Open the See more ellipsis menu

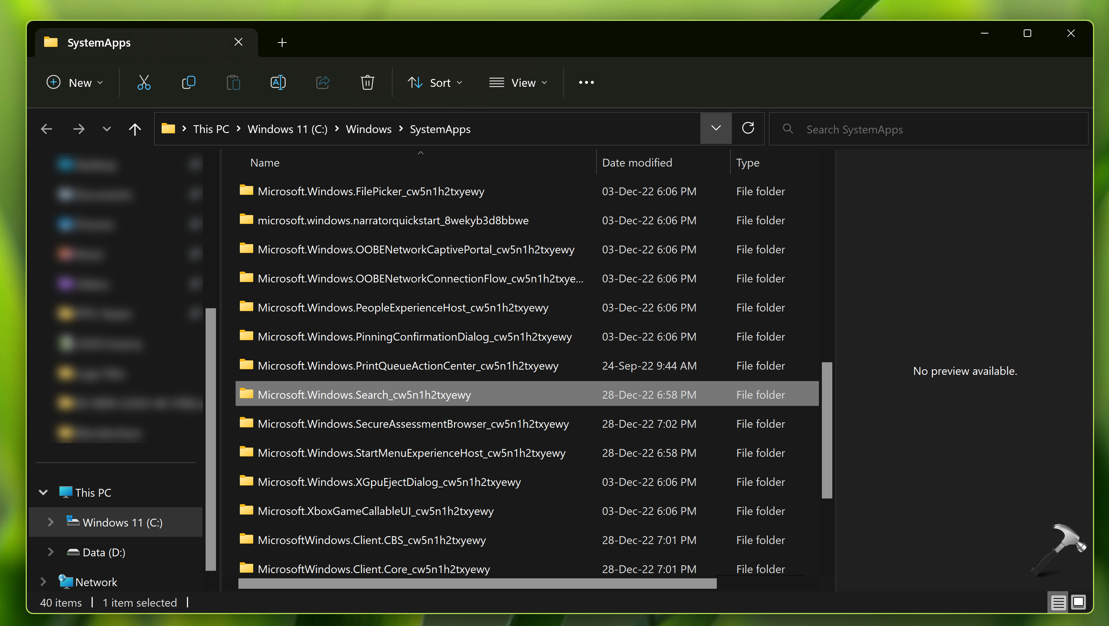586,82
